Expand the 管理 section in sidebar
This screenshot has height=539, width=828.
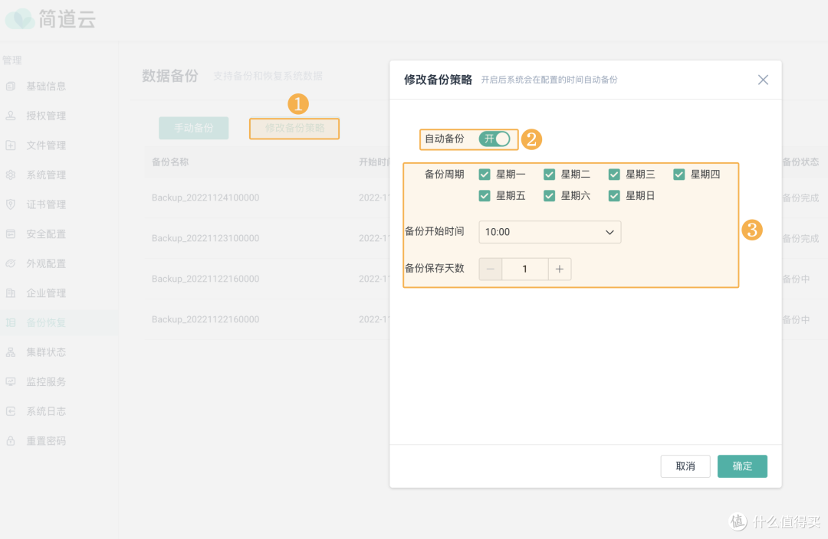(13, 60)
